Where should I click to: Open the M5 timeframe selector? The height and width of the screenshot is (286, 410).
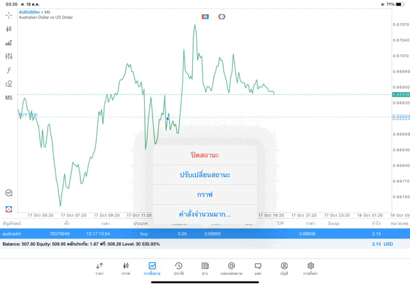pyautogui.click(x=8, y=98)
